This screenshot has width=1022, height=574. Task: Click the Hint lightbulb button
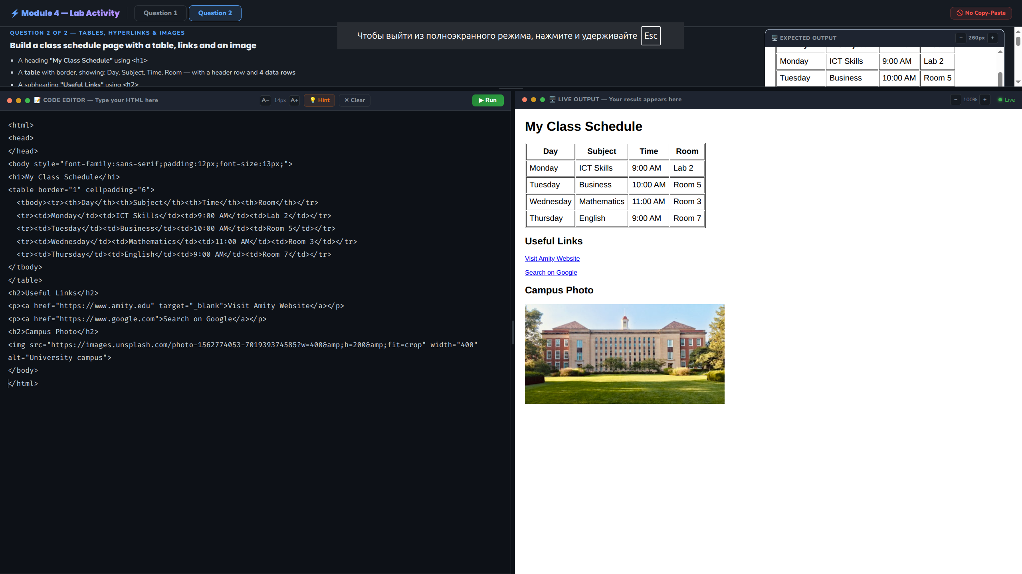[x=319, y=100]
